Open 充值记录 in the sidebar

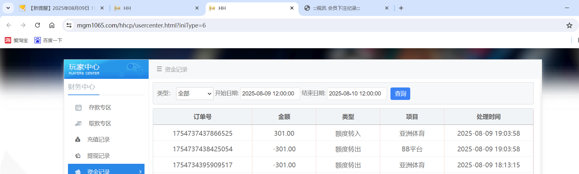98,140
